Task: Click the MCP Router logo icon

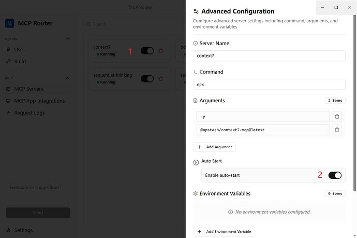Action: (x=9, y=23)
